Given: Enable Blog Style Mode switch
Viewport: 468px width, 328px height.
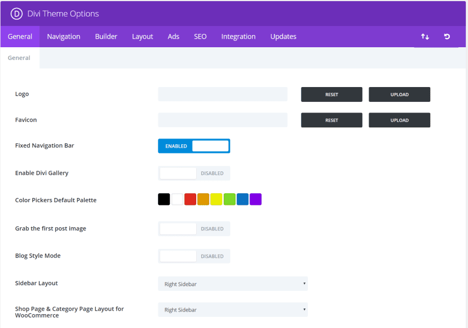Looking at the screenshot, I should pyautogui.click(x=194, y=256).
